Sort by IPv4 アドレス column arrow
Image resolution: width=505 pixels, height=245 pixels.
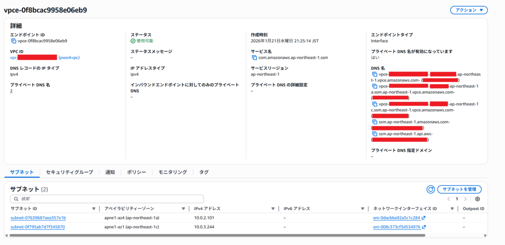(x=273, y=209)
